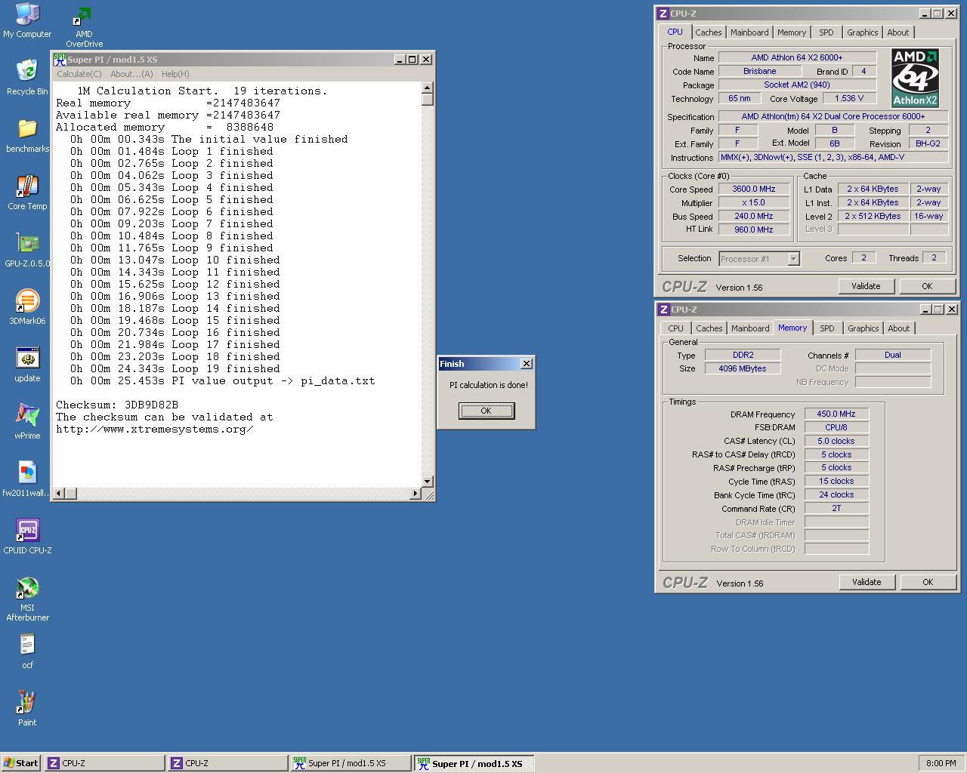Click the top CPU-Z window title icon
The image size is (967, 773).
pyautogui.click(x=663, y=14)
